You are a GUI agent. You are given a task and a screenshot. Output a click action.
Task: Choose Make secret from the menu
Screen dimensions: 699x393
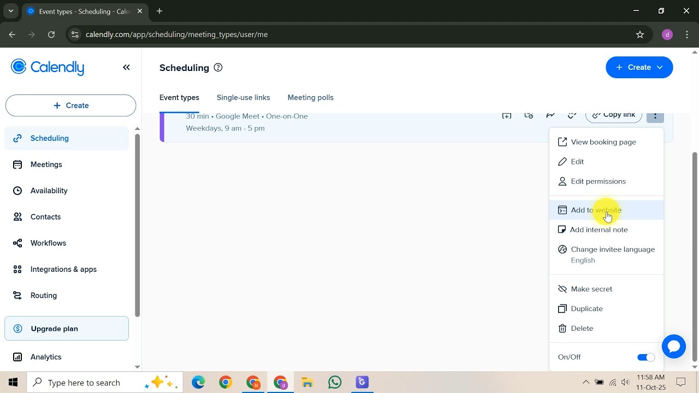click(x=606, y=289)
